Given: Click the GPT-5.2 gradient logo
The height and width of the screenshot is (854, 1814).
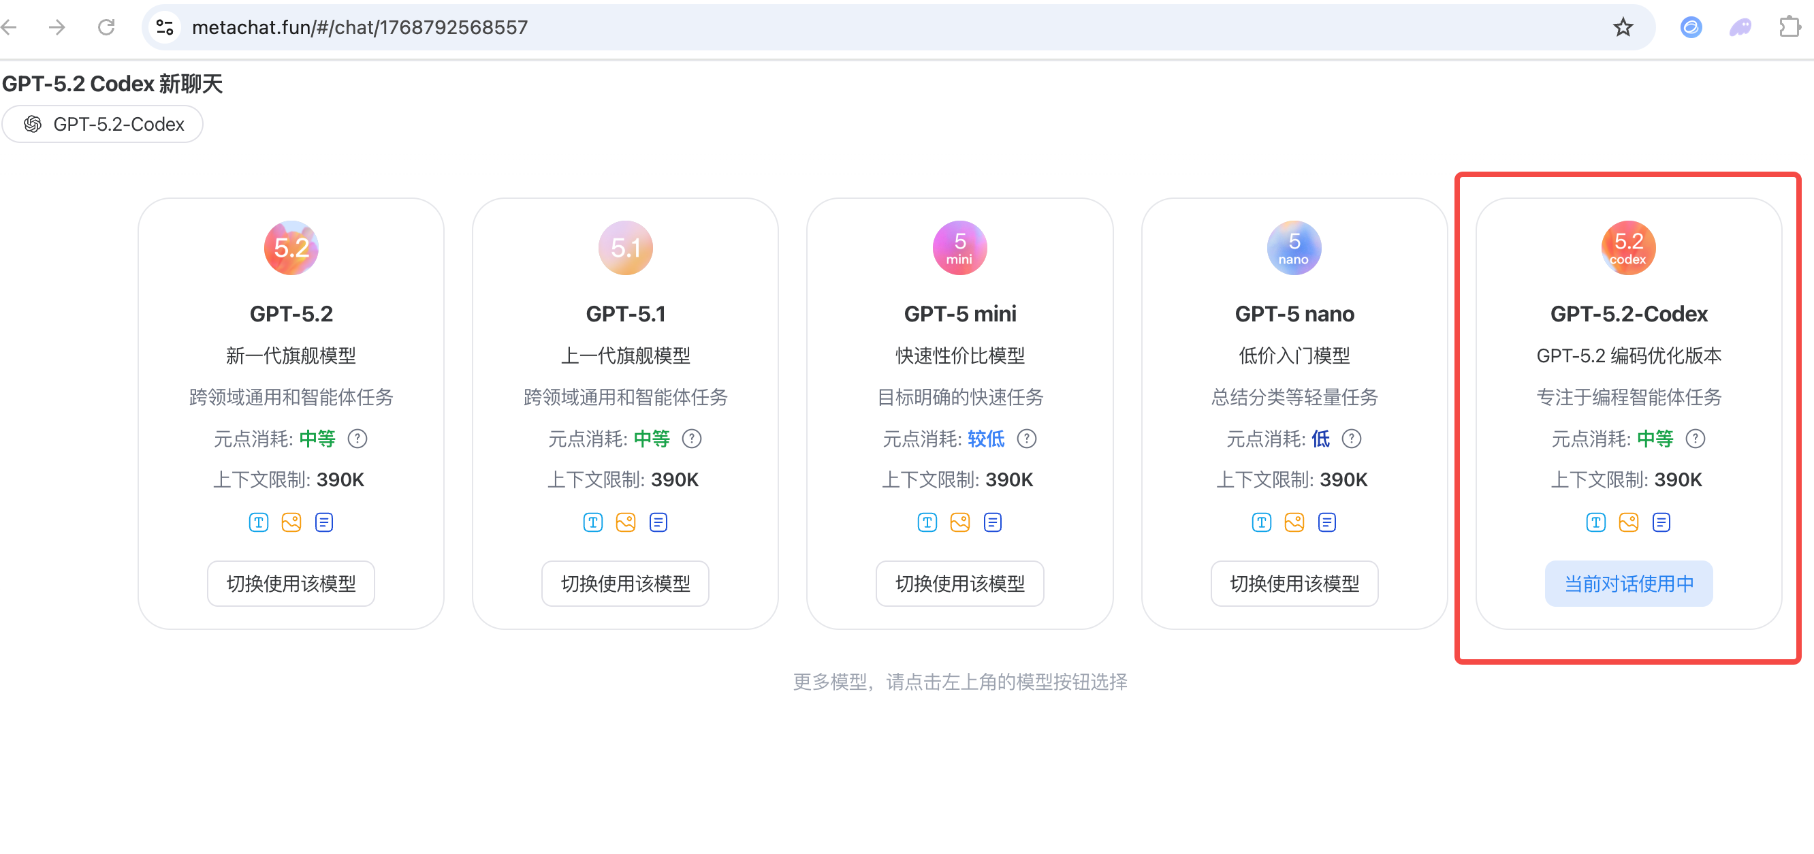Looking at the screenshot, I should pyautogui.click(x=291, y=248).
